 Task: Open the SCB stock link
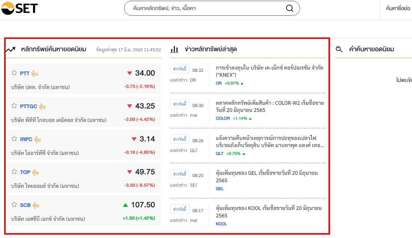click(25, 205)
